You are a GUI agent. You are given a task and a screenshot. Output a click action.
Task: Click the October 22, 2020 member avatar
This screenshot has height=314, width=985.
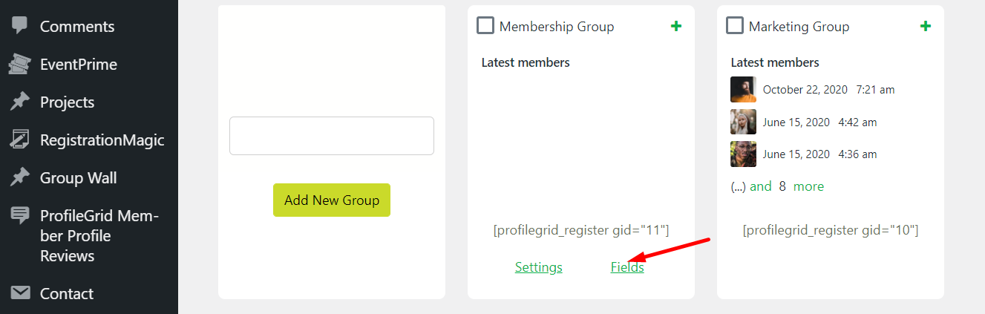click(743, 89)
